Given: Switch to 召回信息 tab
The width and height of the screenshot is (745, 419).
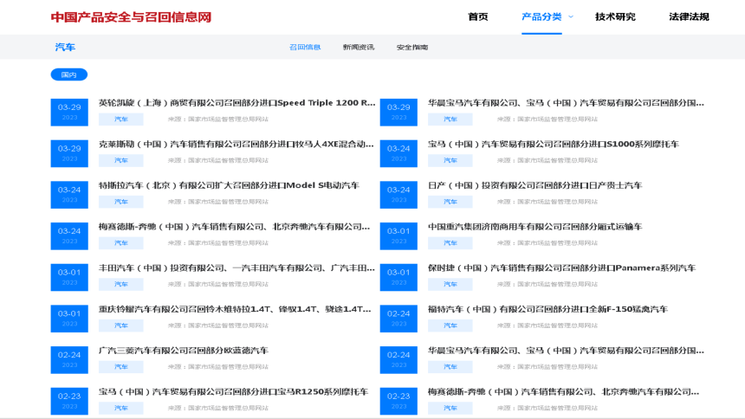Looking at the screenshot, I should 305,47.
